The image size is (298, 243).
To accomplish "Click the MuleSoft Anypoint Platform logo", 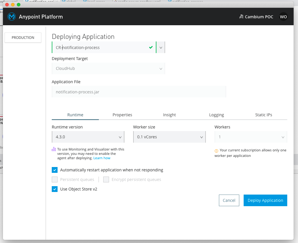I will click(x=11, y=17).
